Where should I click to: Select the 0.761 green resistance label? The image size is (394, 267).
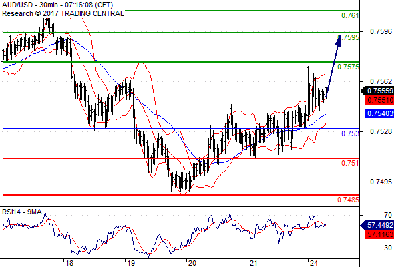350,15
